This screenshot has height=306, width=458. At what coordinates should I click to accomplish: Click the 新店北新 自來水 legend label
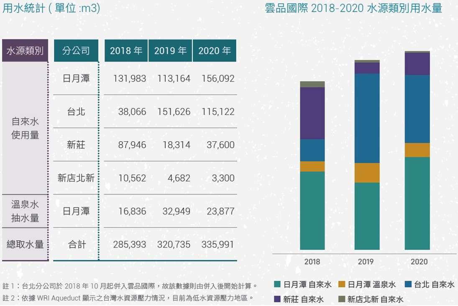[375, 299]
